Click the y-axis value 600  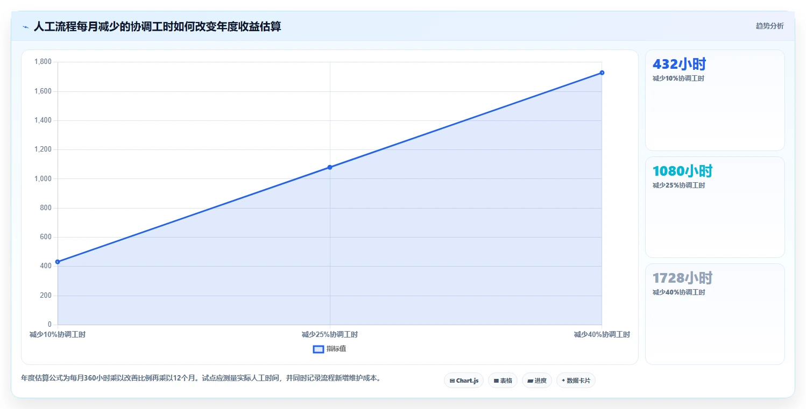46,237
